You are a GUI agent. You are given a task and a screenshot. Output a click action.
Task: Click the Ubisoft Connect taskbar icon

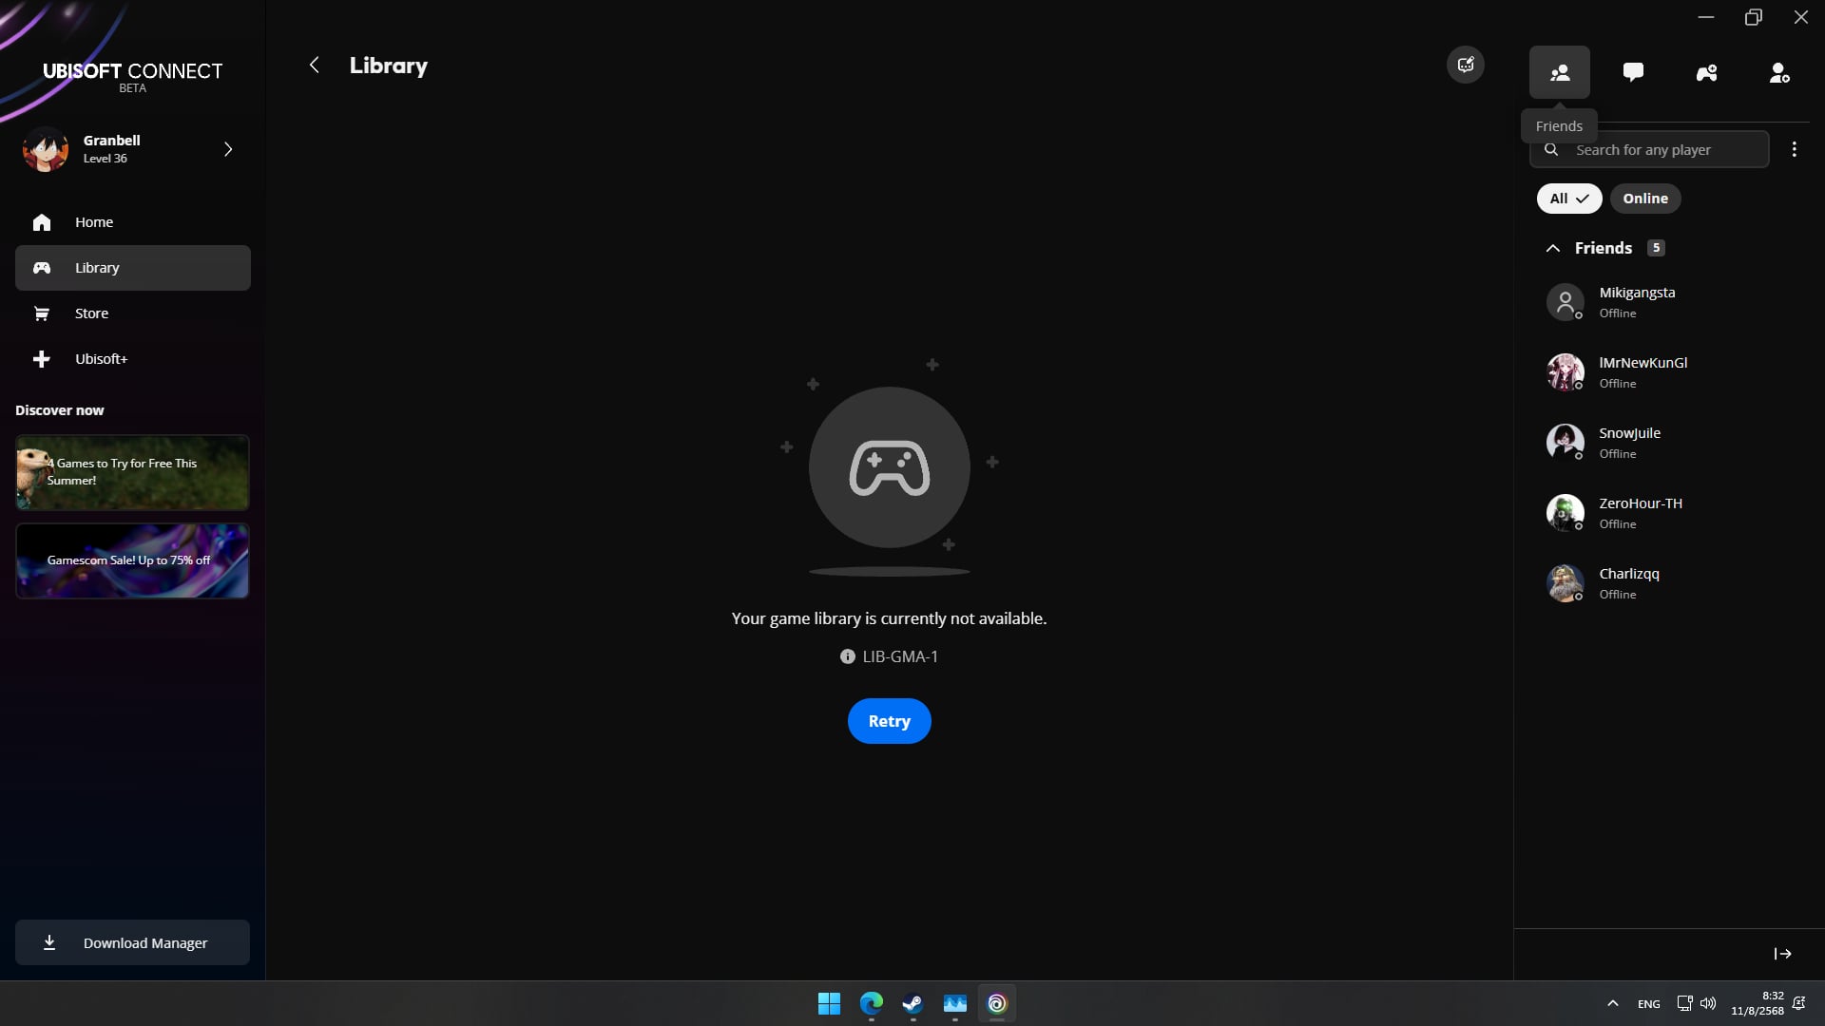point(996,1003)
